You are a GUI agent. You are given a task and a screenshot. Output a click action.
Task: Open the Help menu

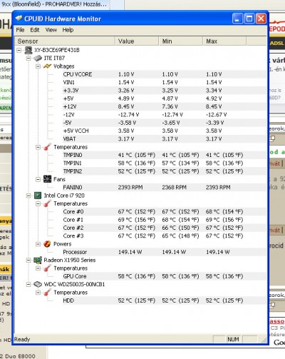[x=68, y=30]
